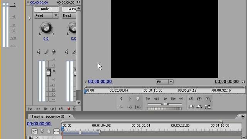This screenshot has width=247, height=139.
Task: Enable Audio 1 track for recording
Action: coord(54,52)
